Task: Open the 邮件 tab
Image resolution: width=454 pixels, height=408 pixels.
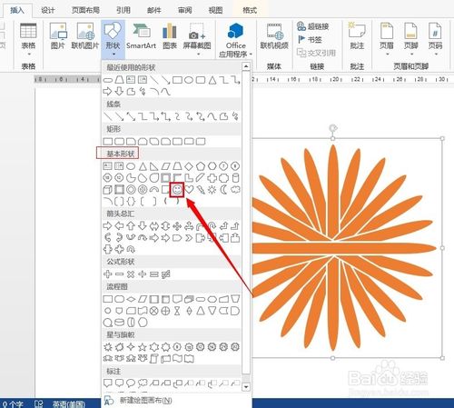Action: pos(154,10)
